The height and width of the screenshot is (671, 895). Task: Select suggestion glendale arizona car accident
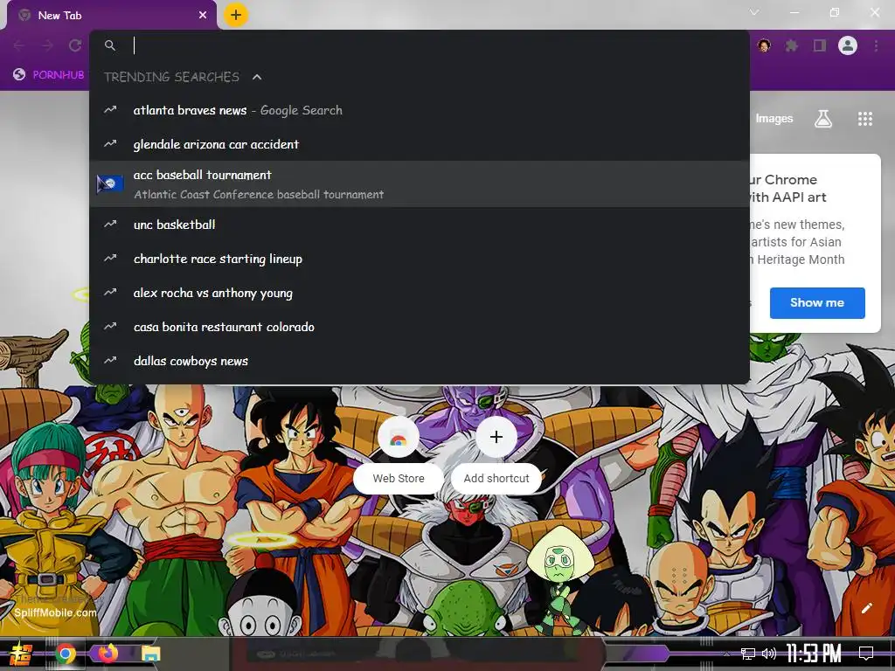[420, 144]
